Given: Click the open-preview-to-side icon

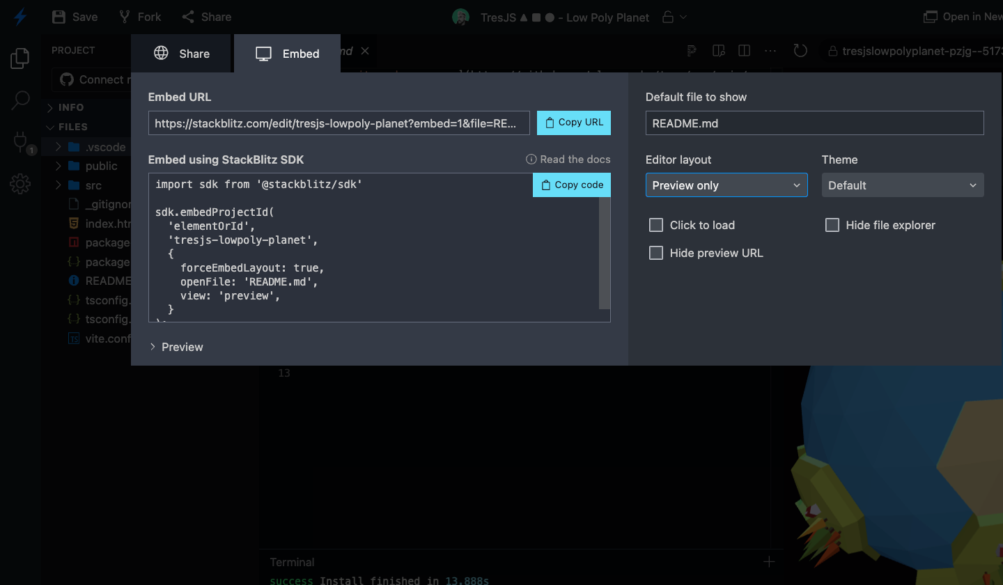Looking at the screenshot, I should 719,51.
